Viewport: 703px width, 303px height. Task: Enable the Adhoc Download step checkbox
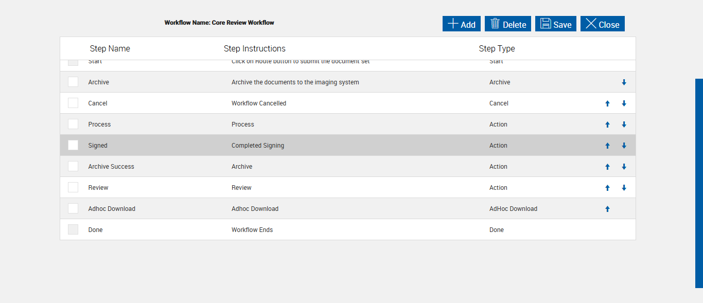click(x=73, y=209)
